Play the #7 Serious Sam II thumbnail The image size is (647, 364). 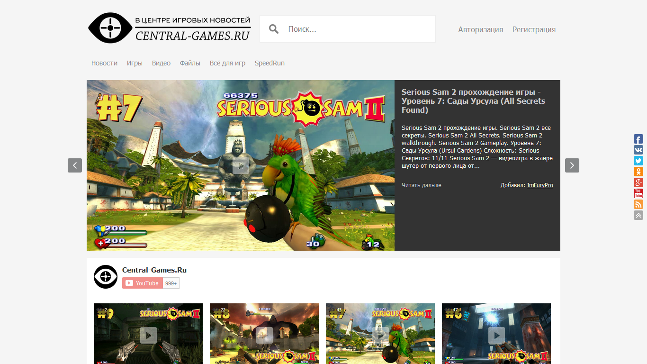(380, 336)
